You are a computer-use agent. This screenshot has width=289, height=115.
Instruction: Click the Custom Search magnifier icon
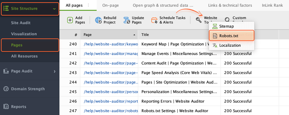pyautogui.click(x=227, y=20)
